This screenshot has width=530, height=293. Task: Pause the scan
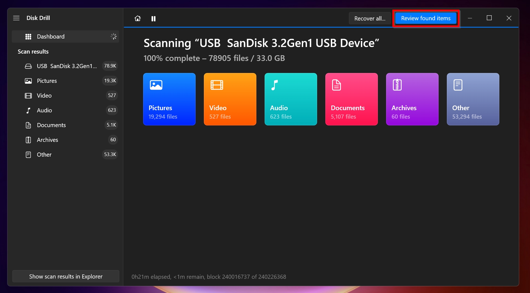point(154,19)
